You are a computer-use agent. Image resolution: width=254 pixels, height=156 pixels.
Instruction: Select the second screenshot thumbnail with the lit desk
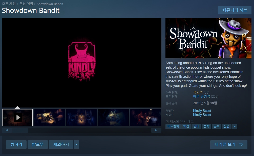(x=50, y=118)
